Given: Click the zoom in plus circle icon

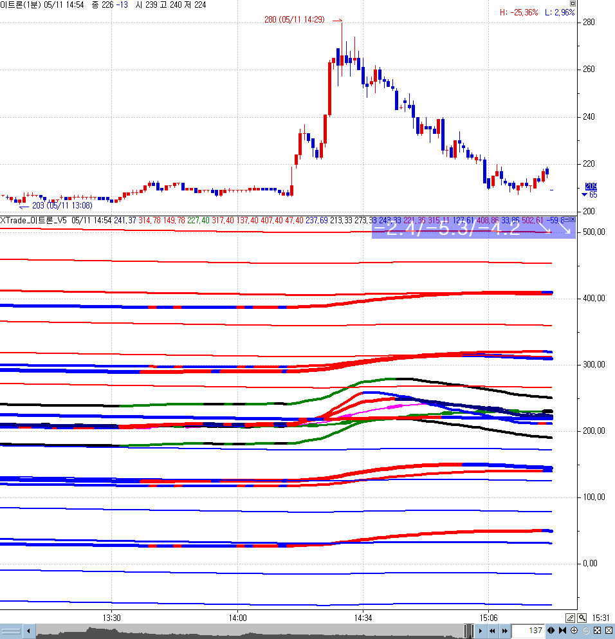Looking at the screenshot, I should (x=574, y=631).
